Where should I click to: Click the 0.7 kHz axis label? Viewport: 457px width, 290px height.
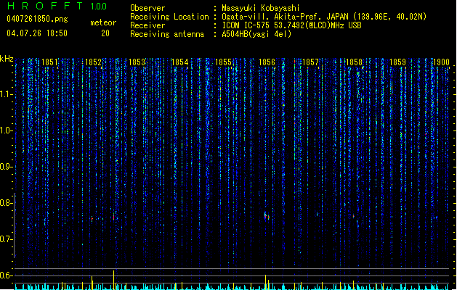point(6,239)
